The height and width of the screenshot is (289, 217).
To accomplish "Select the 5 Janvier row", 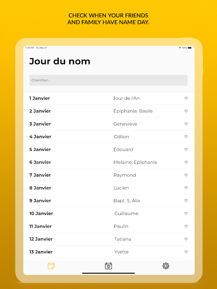I will [108, 149].
